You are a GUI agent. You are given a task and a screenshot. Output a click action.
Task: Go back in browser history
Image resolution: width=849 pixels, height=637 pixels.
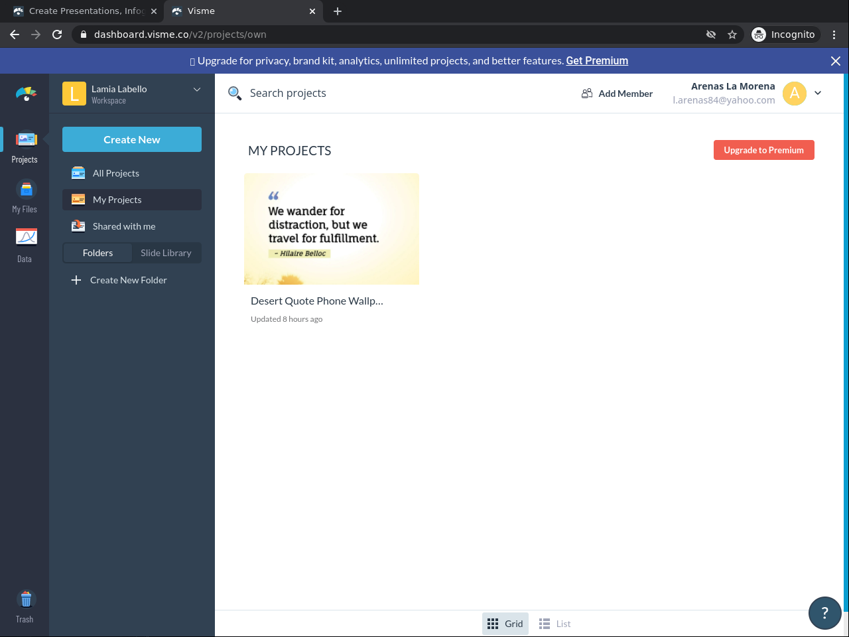15,35
